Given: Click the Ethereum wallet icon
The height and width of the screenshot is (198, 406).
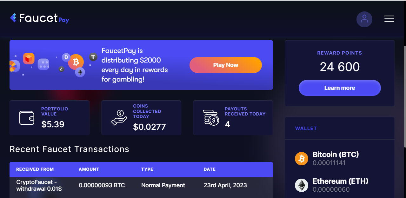Looking at the screenshot, I should tap(302, 185).
